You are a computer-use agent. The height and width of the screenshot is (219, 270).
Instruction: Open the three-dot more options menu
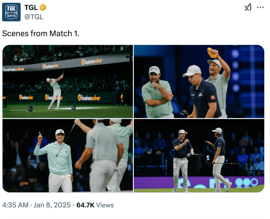[x=260, y=7]
